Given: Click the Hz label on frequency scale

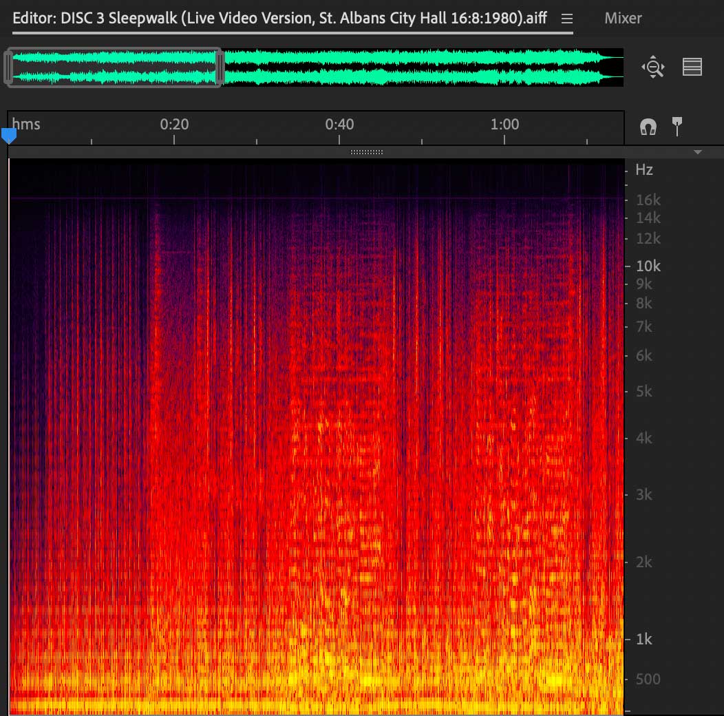Looking at the screenshot, I should click(x=643, y=170).
